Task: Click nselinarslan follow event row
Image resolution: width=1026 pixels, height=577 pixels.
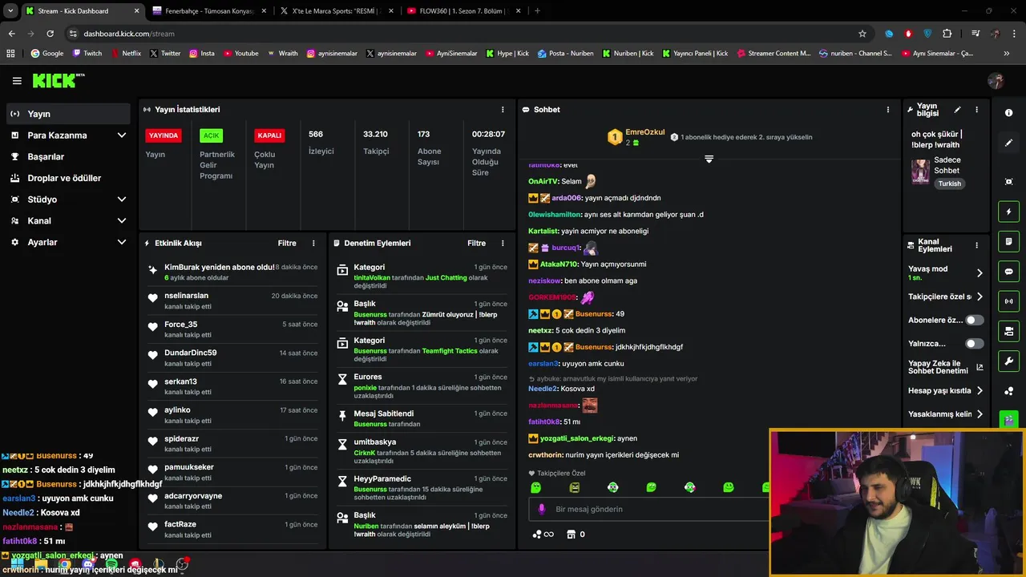Action: (x=233, y=301)
